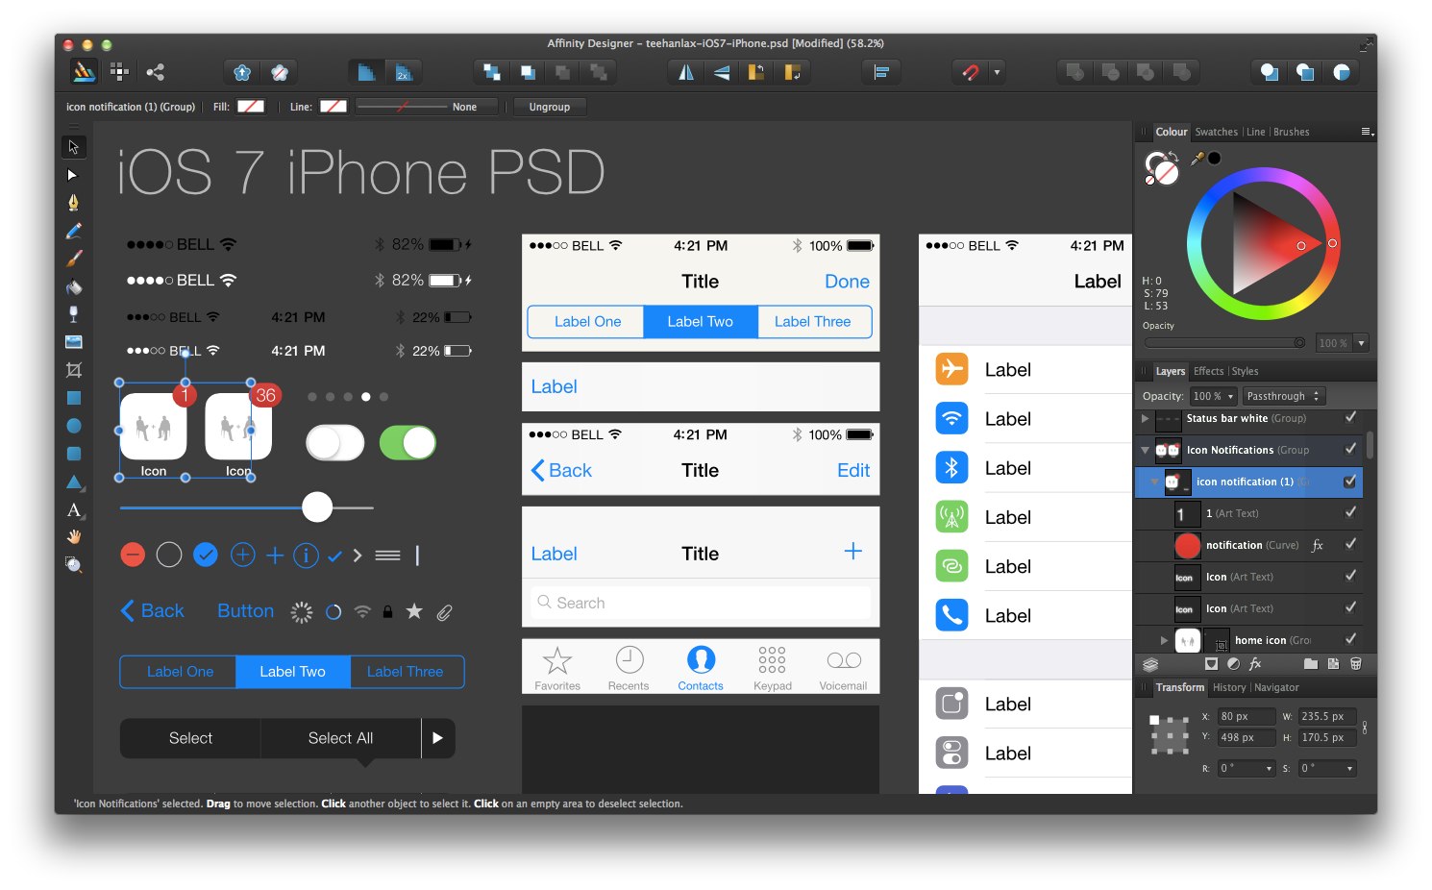Select the Vector Brush tool
Viewport: 1432px width, 890px height.
(x=73, y=259)
